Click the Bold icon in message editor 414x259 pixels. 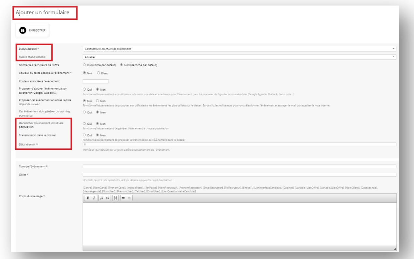88,198
